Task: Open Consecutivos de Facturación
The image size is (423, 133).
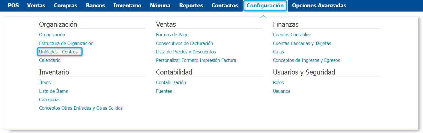Action: coord(184,43)
